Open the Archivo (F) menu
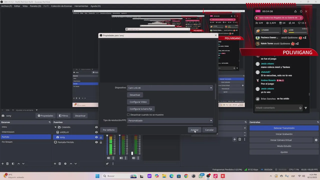The height and width of the screenshot is (180, 320). (6, 6)
